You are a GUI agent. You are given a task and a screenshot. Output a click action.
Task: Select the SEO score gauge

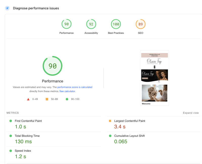click(141, 24)
